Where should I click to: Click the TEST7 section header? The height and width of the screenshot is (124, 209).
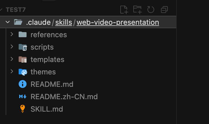[x=16, y=10]
